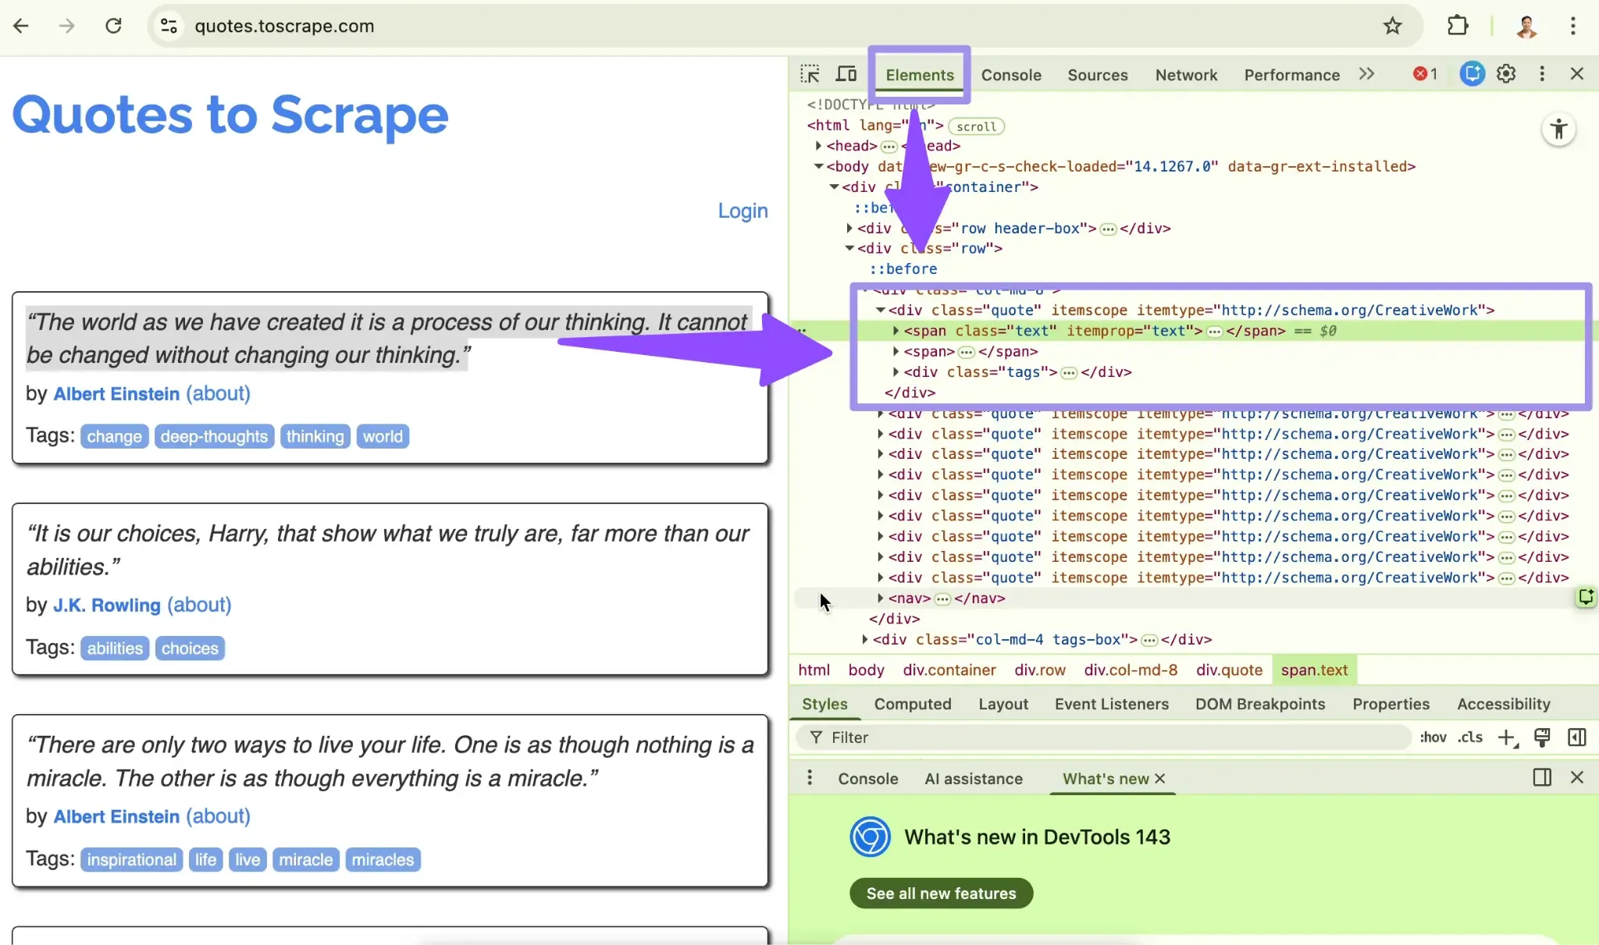Toggle element state with :hov

(1434, 737)
